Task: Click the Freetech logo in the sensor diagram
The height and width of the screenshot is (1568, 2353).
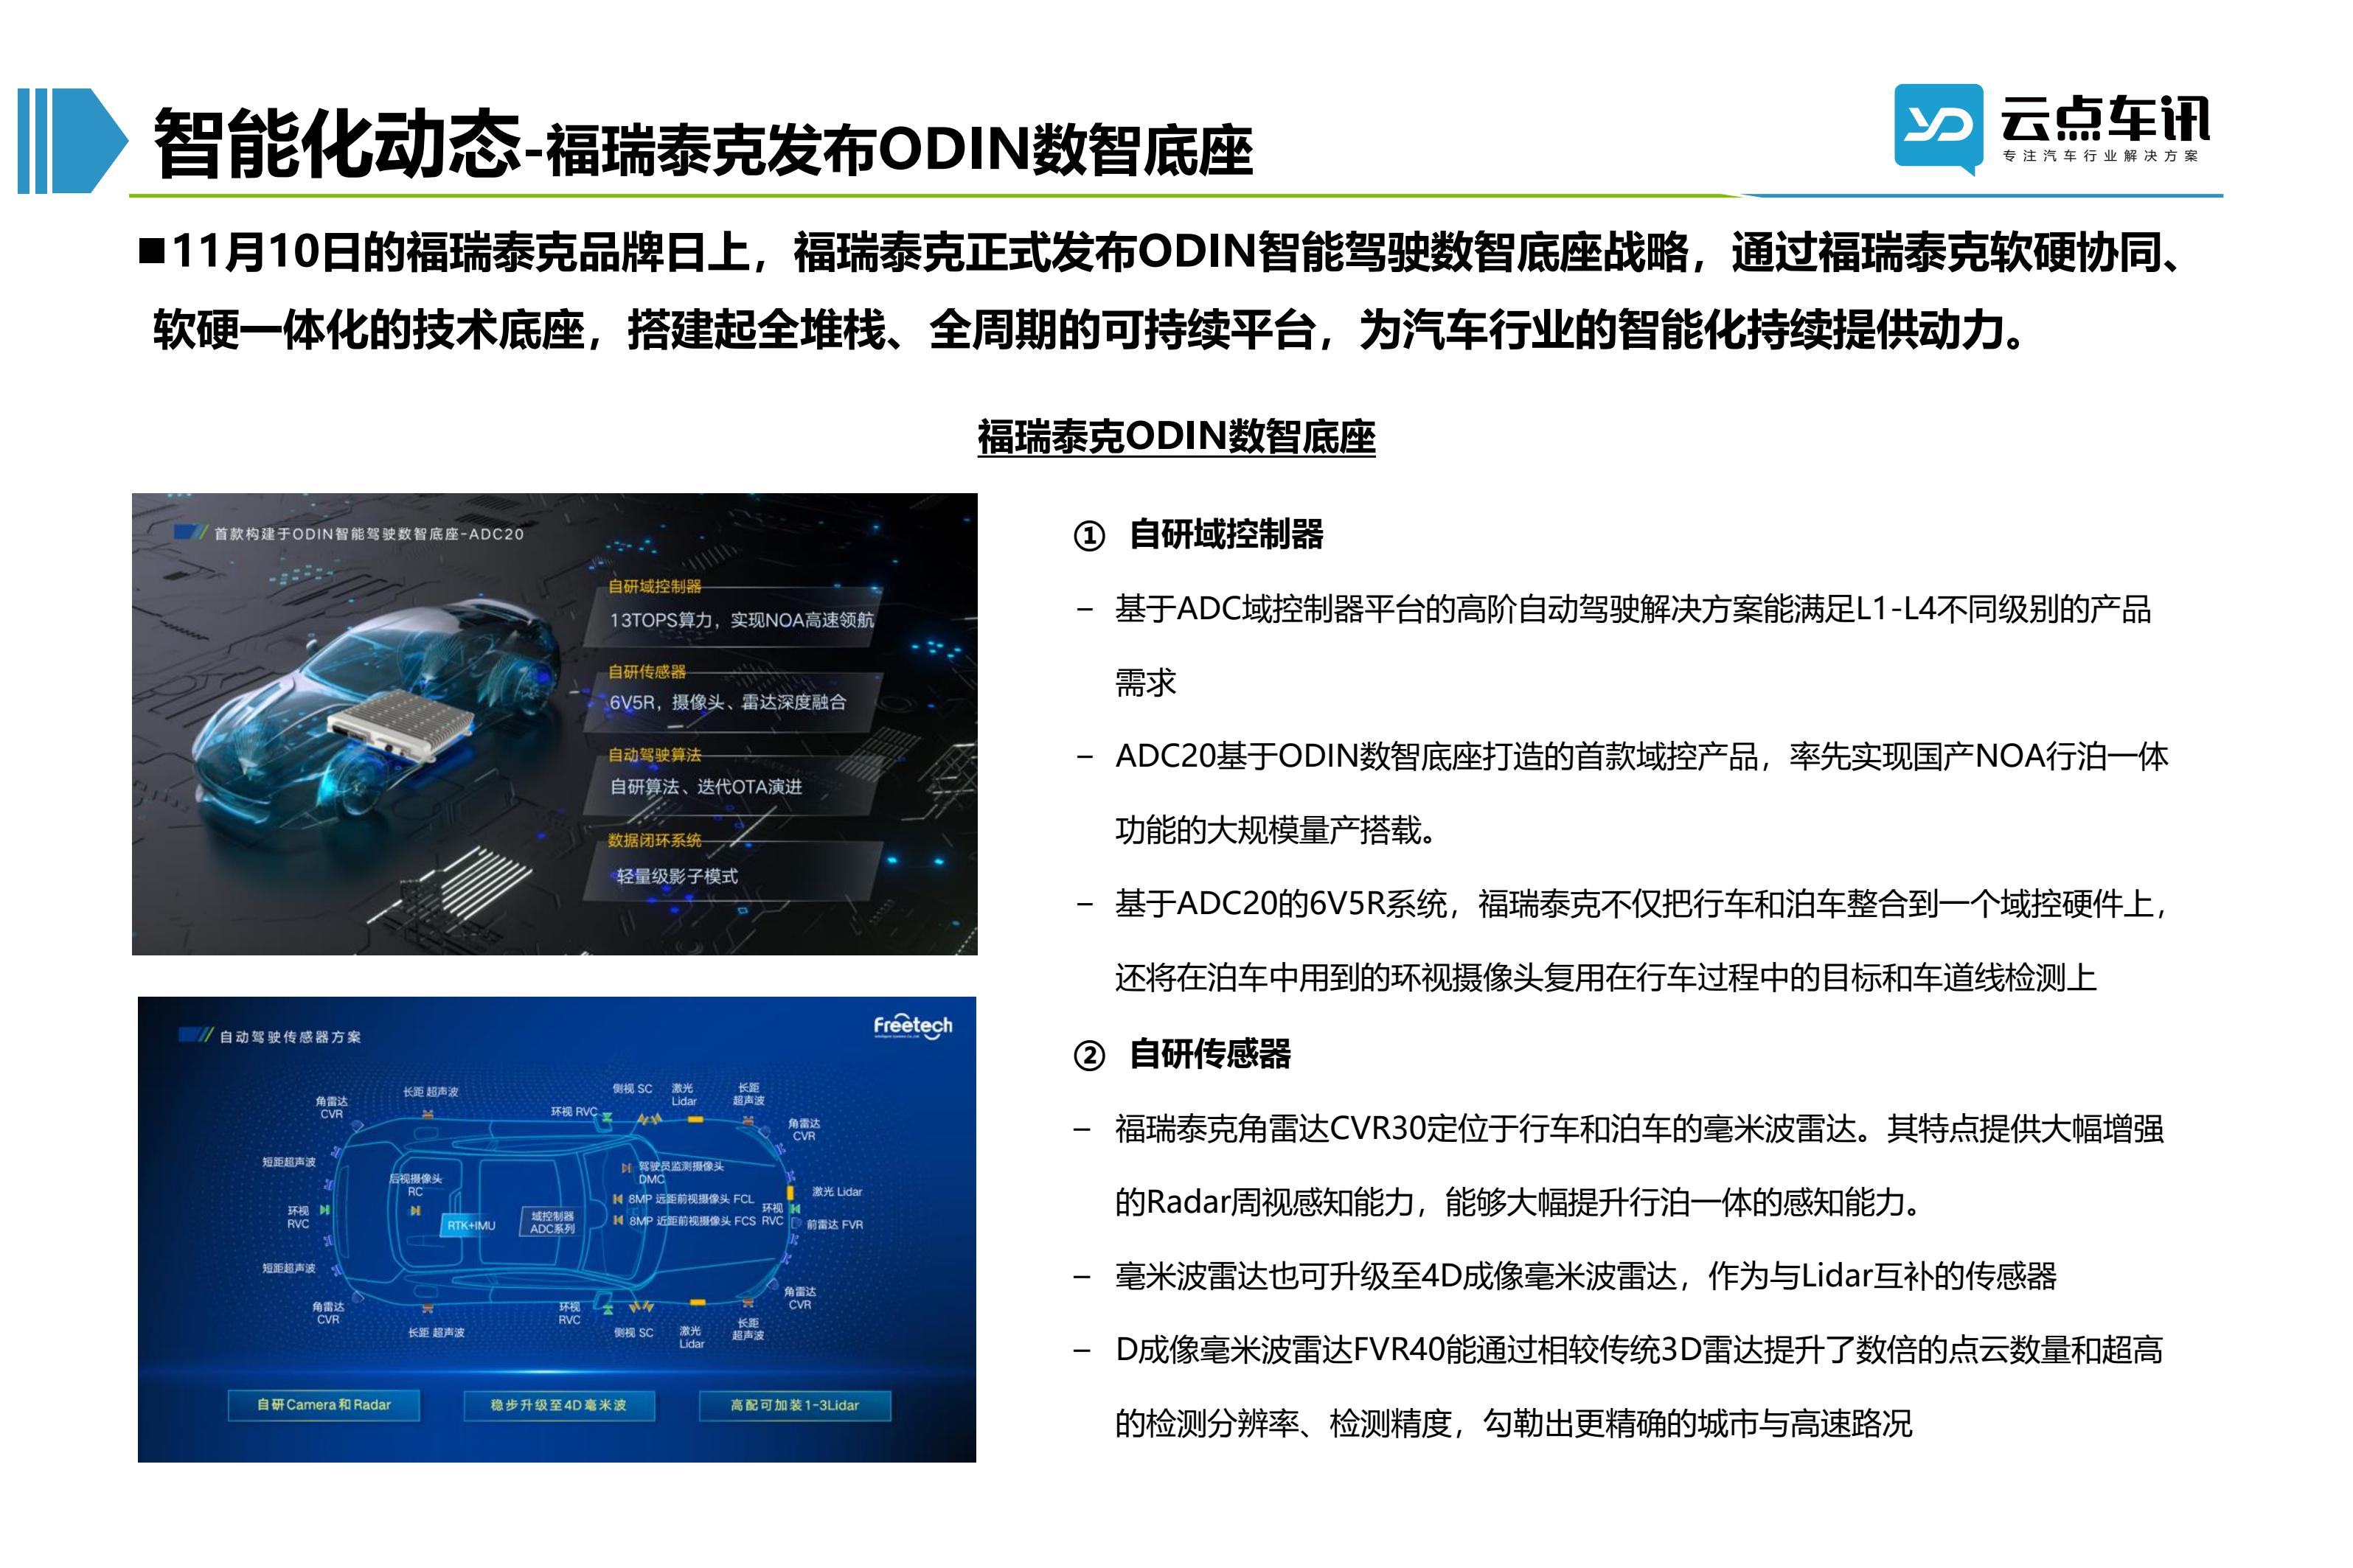Action: [912, 1027]
